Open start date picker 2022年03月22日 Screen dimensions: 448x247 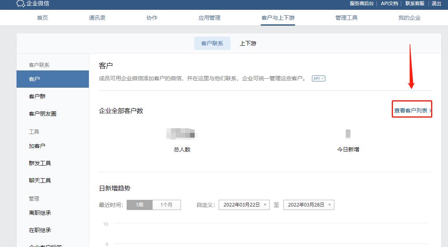click(x=244, y=205)
